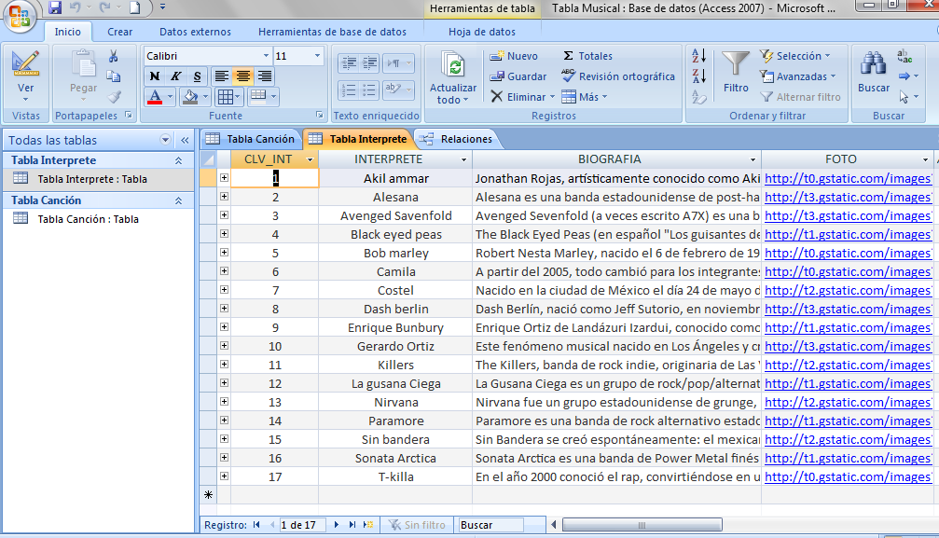Go to the last record navigation arrow
This screenshot has width=939, height=538.
[352, 525]
